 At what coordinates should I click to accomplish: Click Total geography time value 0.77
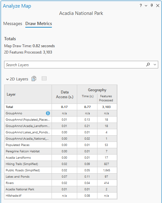coord(87,107)
